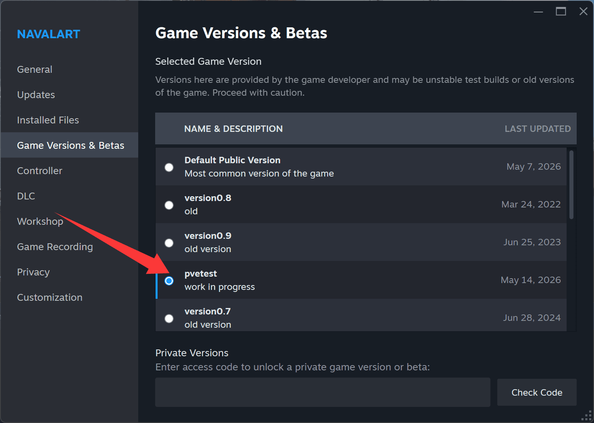
Task: Maximize the properties window
Action: click(x=561, y=12)
